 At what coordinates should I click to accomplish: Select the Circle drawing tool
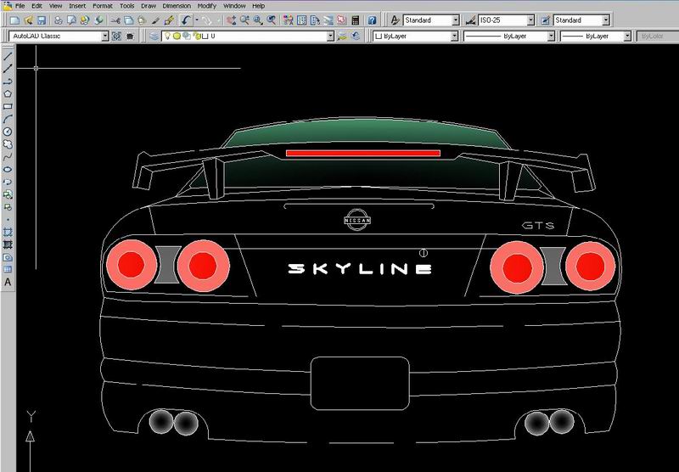(8, 132)
